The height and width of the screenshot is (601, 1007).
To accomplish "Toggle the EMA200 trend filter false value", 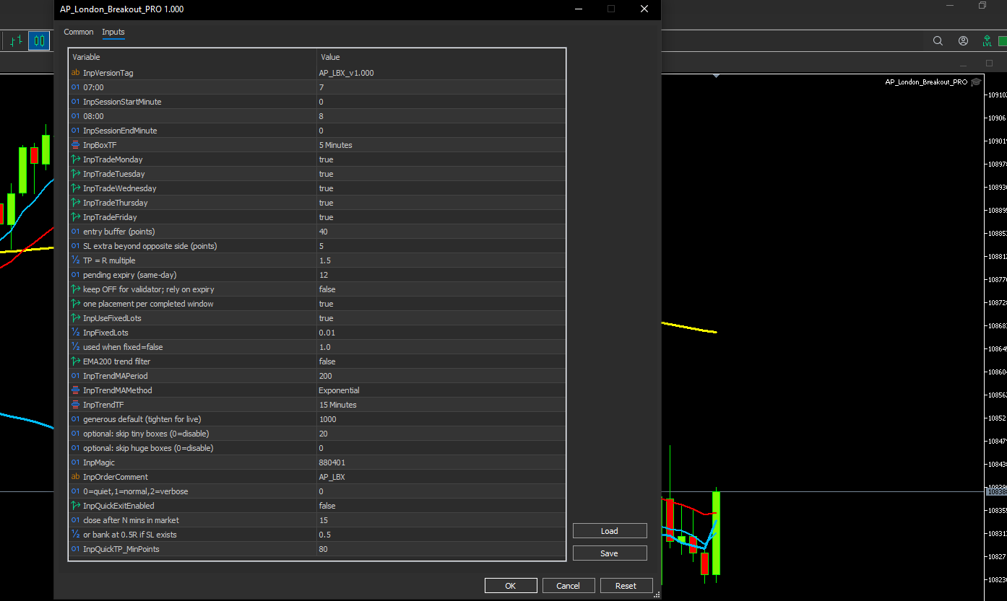I will pyautogui.click(x=327, y=361).
